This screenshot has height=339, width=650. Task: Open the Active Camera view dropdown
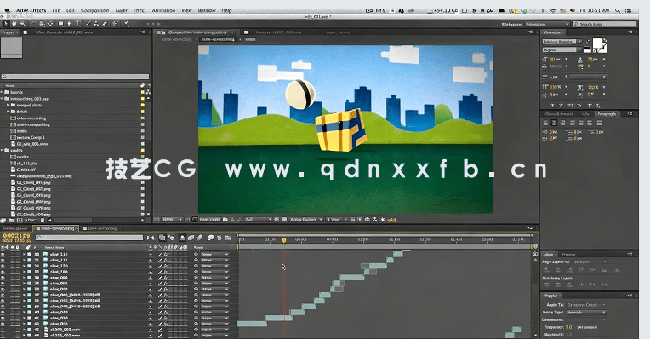click(x=305, y=219)
